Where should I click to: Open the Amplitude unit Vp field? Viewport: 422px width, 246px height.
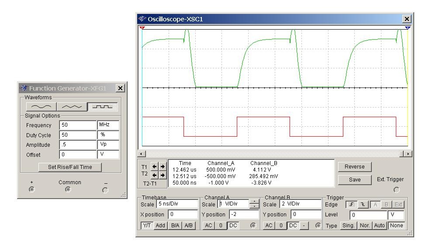tap(108, 145)
